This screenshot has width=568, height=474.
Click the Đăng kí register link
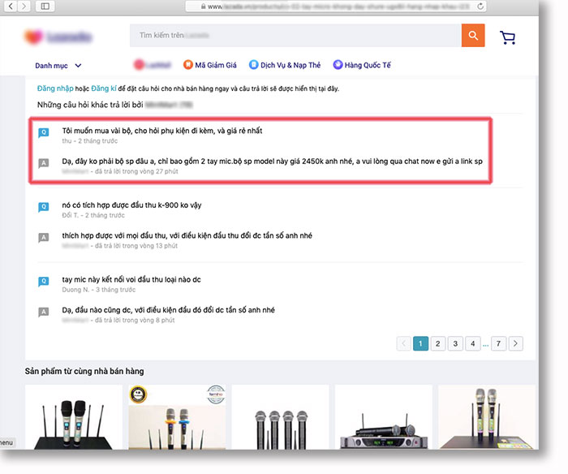[101, 88]
